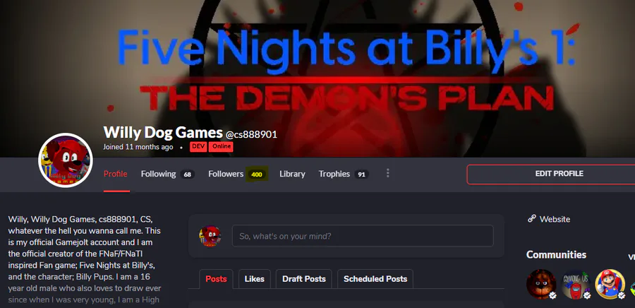Open the Library tab

click(292, 174)
